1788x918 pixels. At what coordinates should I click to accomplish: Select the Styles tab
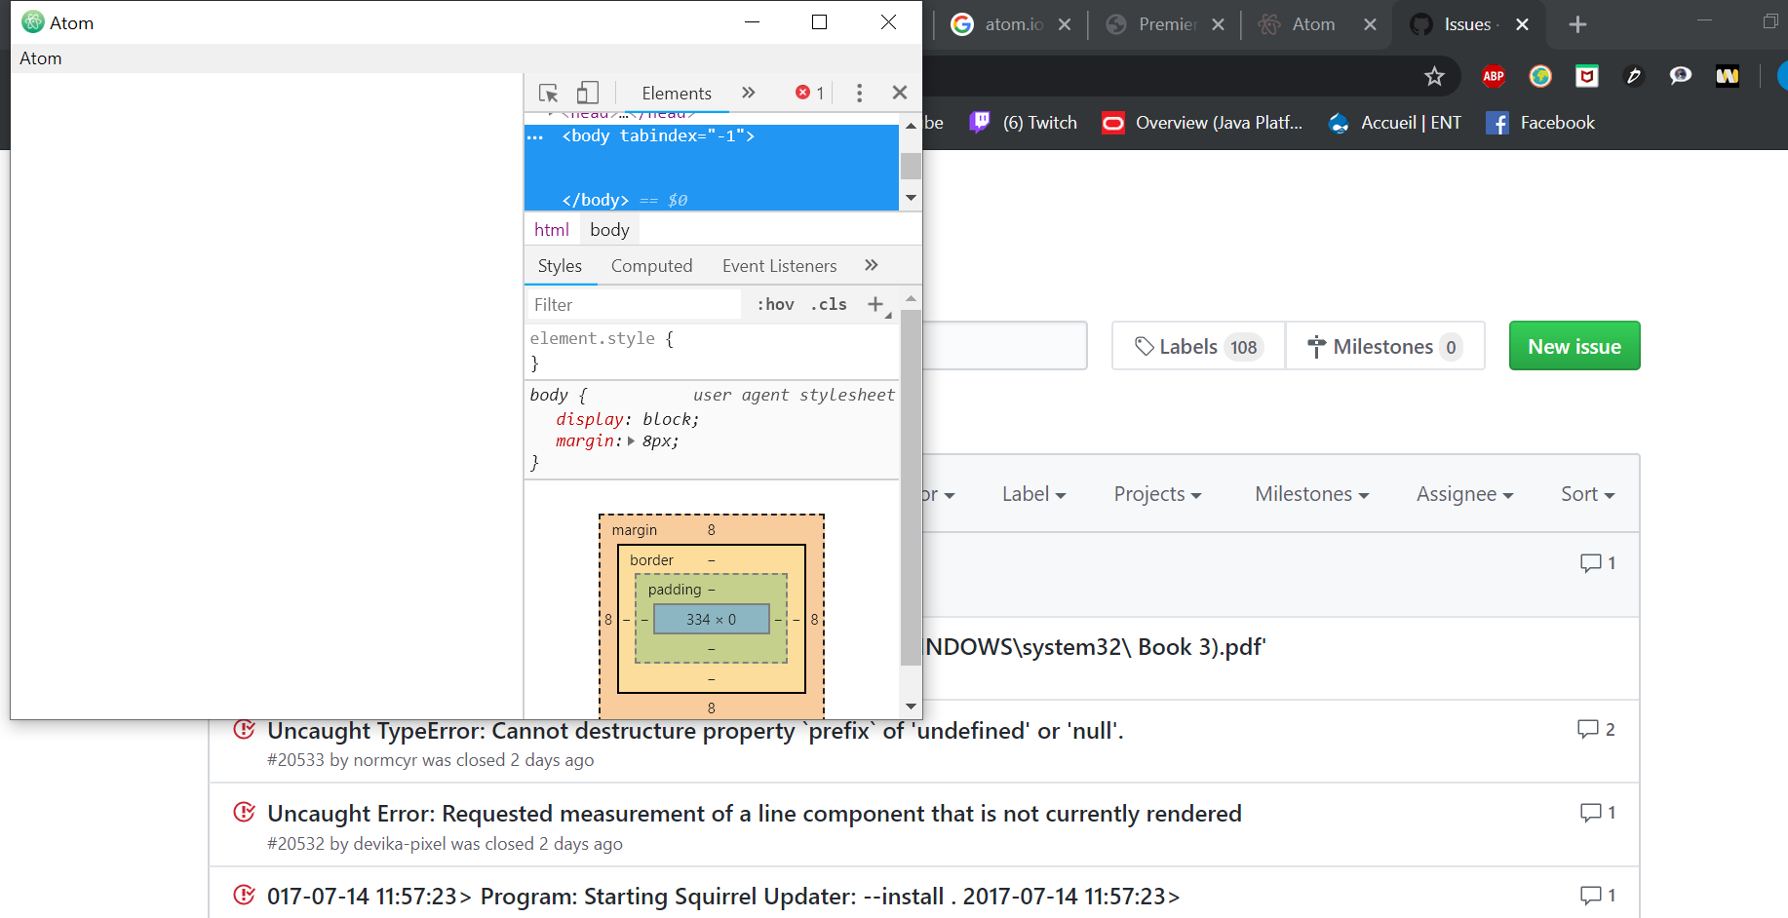(560, 266)
